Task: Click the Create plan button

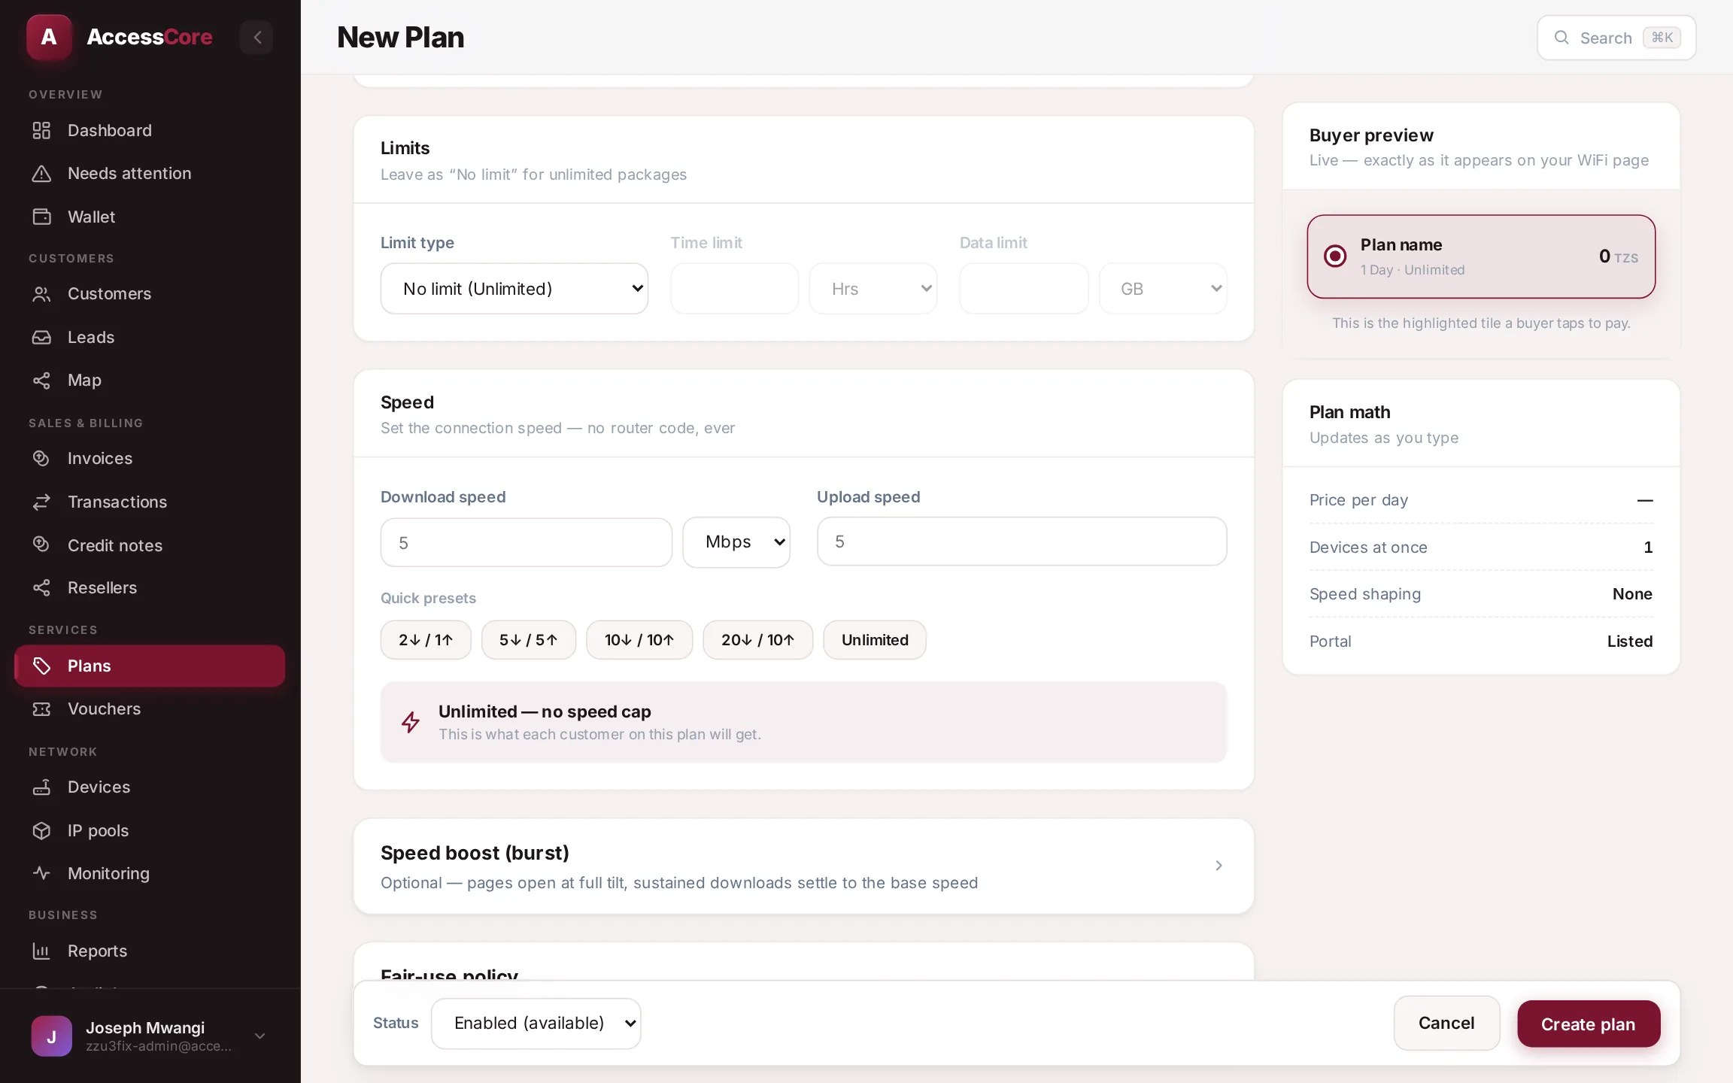Action: [1589, 1024]
